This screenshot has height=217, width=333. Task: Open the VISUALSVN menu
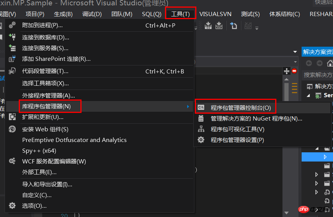click(x=215, y=14)
